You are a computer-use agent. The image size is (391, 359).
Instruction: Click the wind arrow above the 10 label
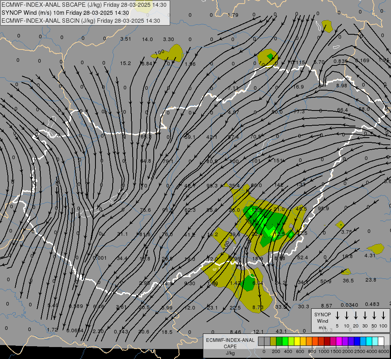tap(347, 315)
